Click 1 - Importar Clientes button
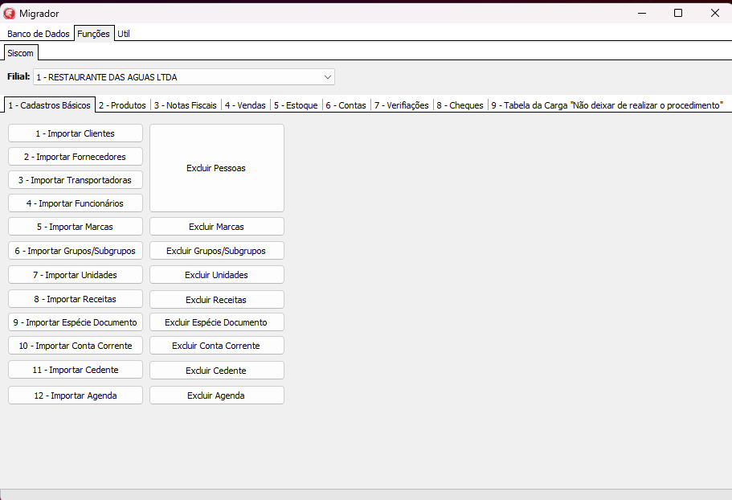 [76, 133]
